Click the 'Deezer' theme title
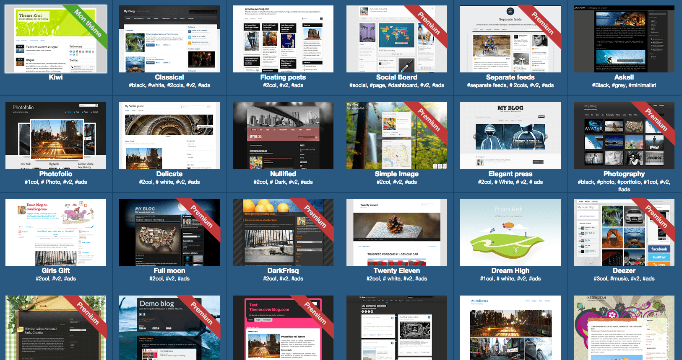This screenshot has height=360, width=682. [624, 271]
